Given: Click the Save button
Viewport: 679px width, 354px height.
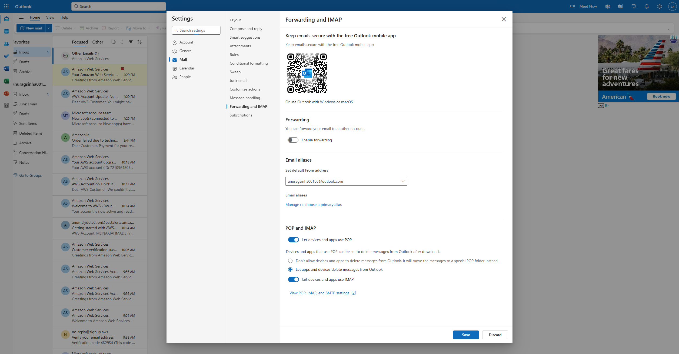Looking at the screenshot, I should click(466, 335).
